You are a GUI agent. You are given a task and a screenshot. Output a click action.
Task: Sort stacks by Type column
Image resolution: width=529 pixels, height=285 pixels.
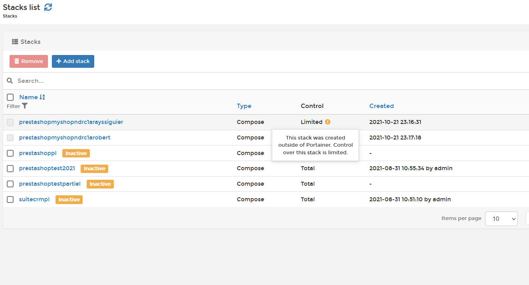(x=244, y=106)
